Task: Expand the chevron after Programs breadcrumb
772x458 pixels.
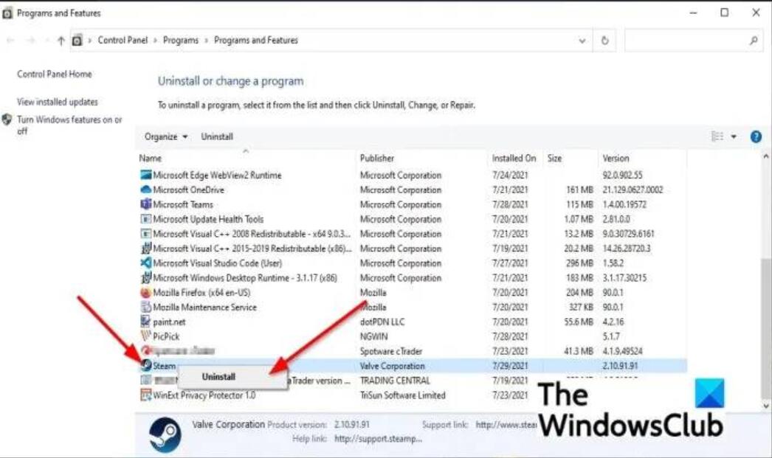Action: [x=207, y=41]
